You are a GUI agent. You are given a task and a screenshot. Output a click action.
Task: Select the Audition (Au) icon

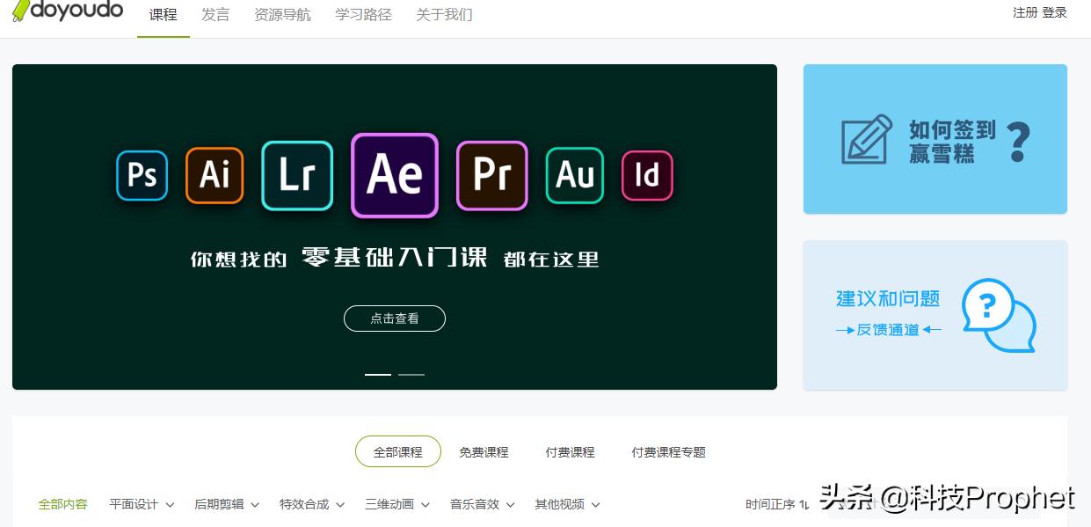(x=574, y=175)
